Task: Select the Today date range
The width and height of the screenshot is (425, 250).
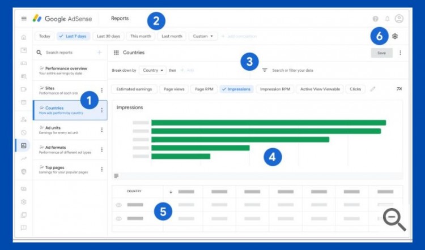Action: click(45, 36)
